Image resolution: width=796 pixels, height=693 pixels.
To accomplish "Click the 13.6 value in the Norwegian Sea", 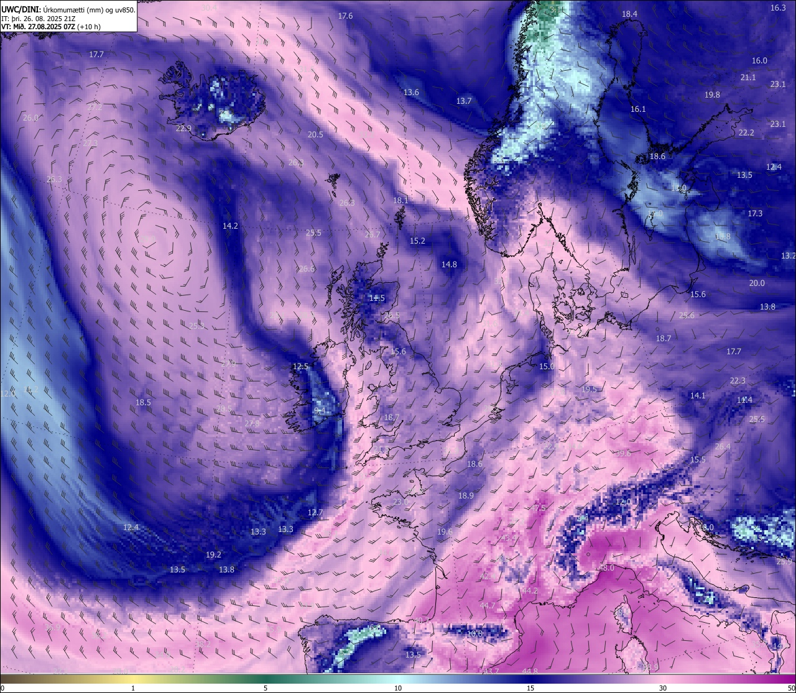I will coord(411,93).
